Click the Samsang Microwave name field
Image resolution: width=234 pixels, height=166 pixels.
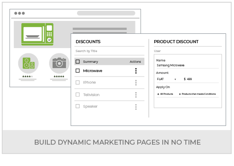188,65
